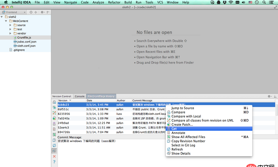Screen dimensions: 278x167
Task: Select Compare with Local in context menu
Action: coord(186,116)
